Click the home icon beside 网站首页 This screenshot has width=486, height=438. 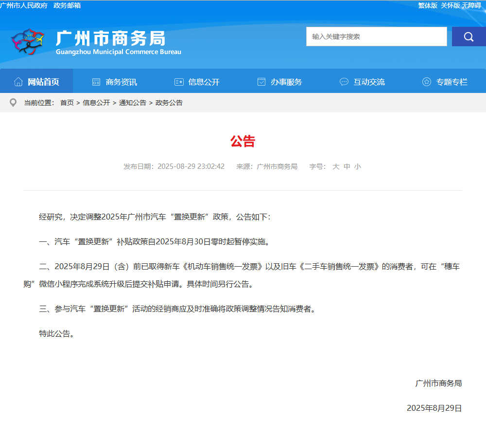(x=18, y=82)
